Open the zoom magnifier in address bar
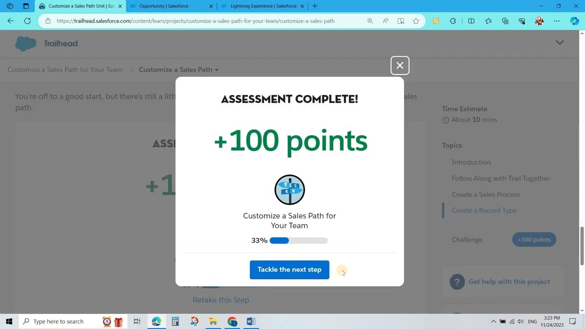 [x=370, y=21]
